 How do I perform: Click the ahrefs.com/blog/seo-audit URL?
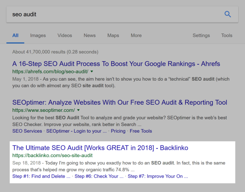(x=50, y=72)
